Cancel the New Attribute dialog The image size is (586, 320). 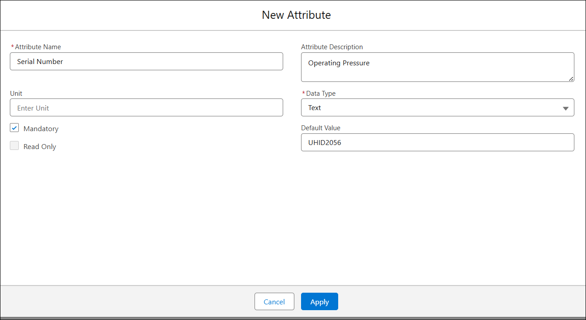tap(274, 302)
